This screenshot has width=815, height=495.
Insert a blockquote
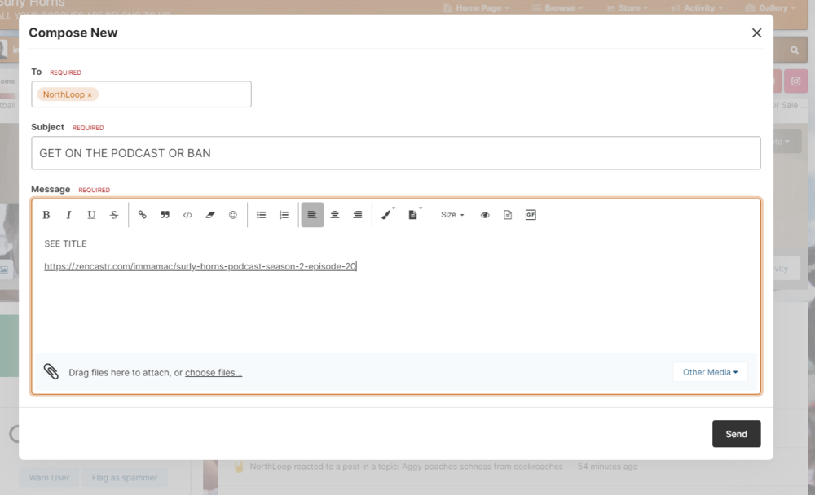165,214
